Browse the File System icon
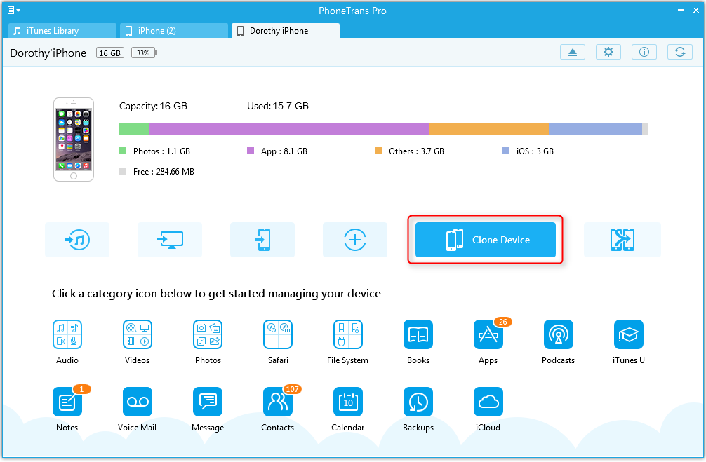Image resolution: width=706 pixels, height=462 pixels. click(348, 335)
